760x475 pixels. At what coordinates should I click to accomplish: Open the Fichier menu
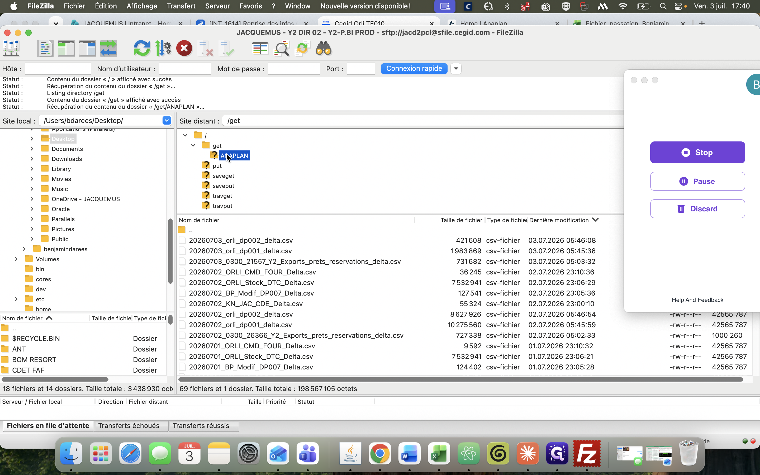pyautogui.click(x=74, y=6)
